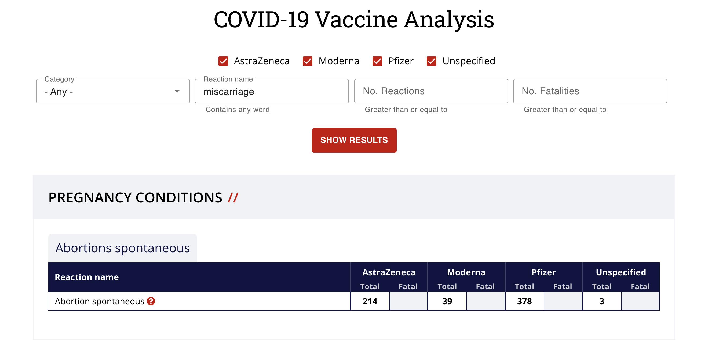Image resolution: width=708 pixels, height=353 pixels.
Task: Click the AstraZeneca column header
Action: 389,272
